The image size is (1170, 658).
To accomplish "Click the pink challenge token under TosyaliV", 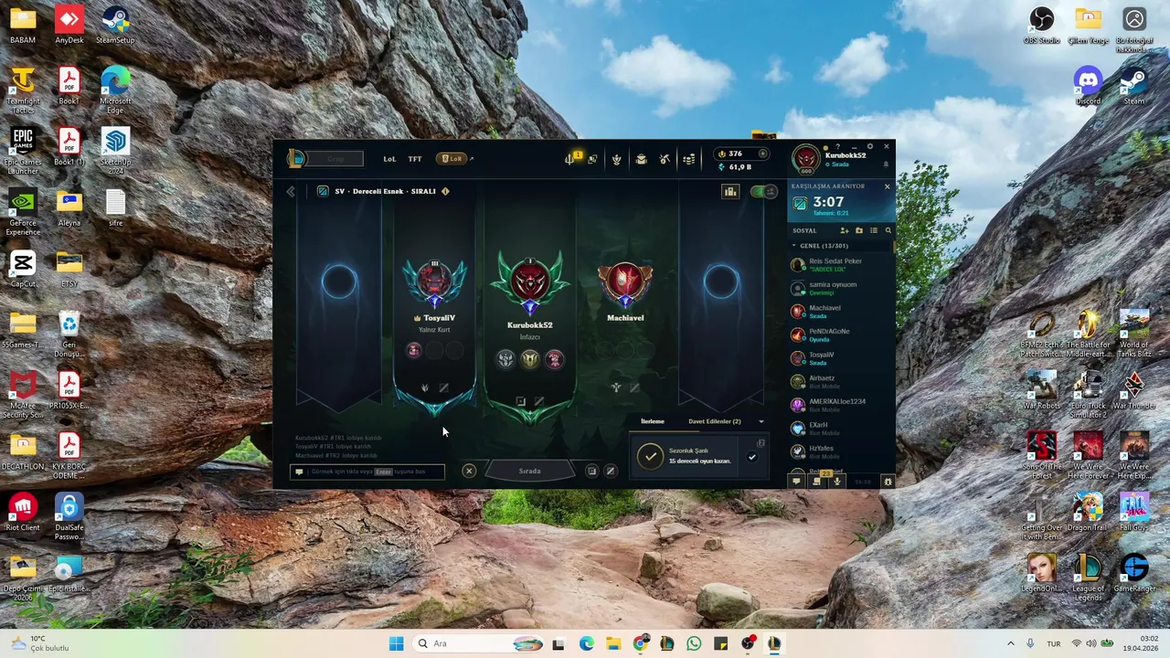I will 414,350.
